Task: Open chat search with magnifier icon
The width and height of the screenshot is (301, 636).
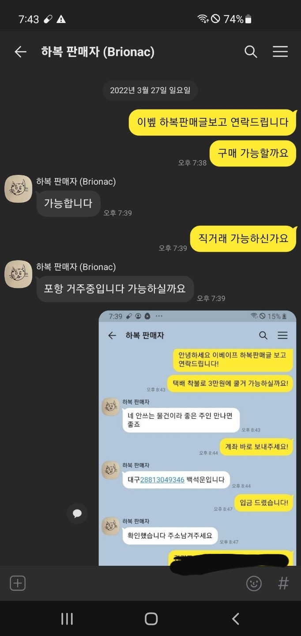Action: [x=251, y=52]
